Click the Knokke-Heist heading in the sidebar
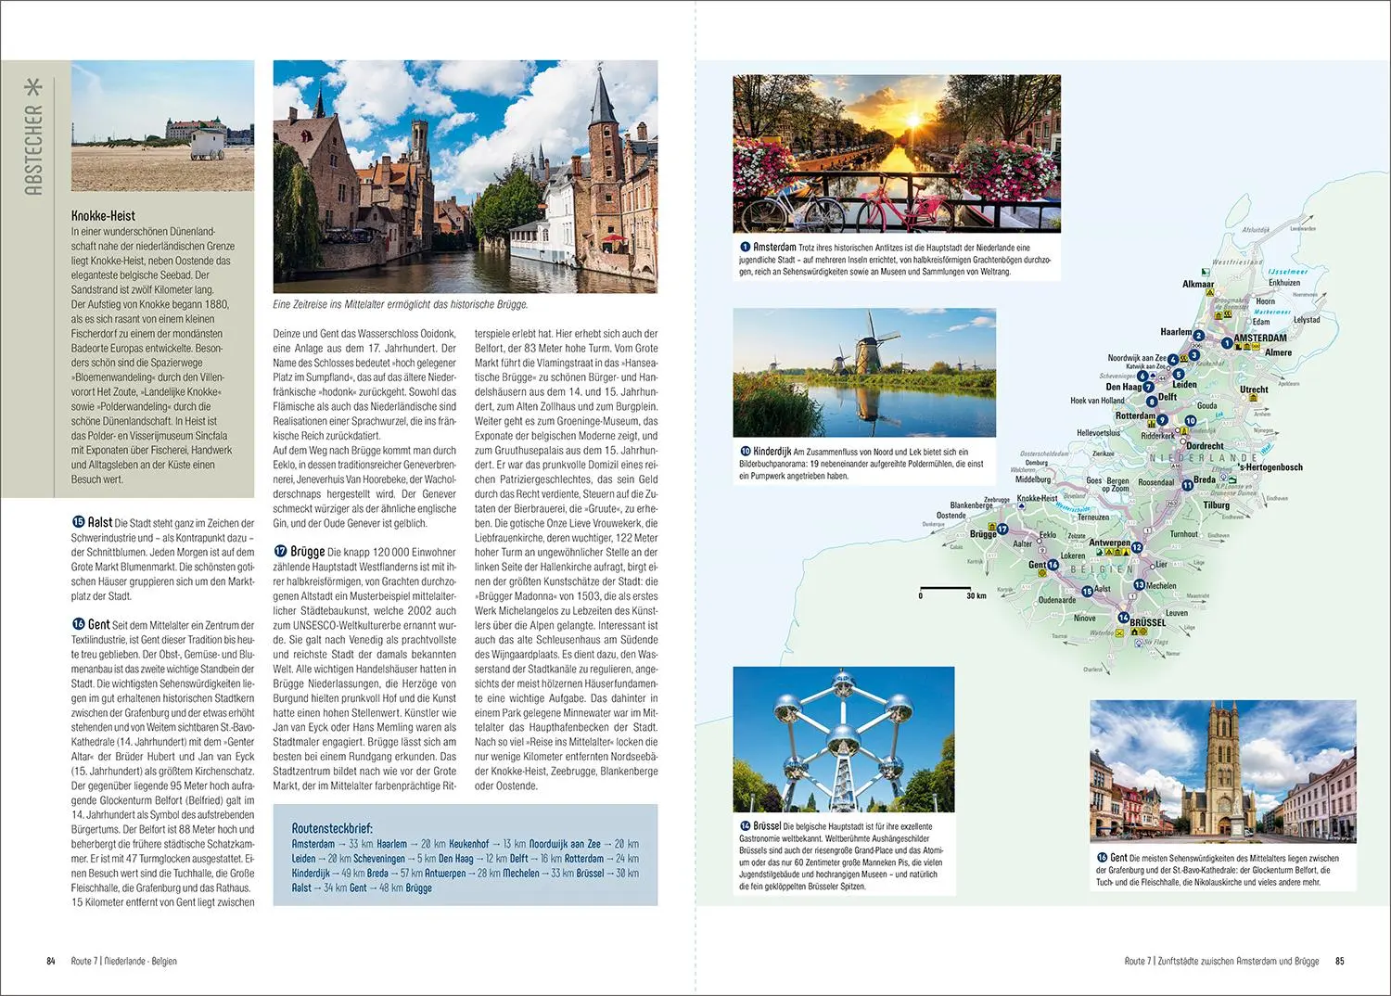 point(103,215)
